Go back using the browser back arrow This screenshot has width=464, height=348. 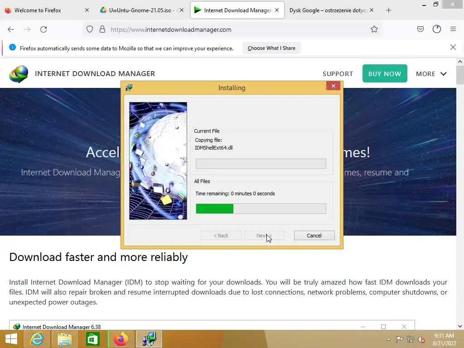(x=11, y=29)
